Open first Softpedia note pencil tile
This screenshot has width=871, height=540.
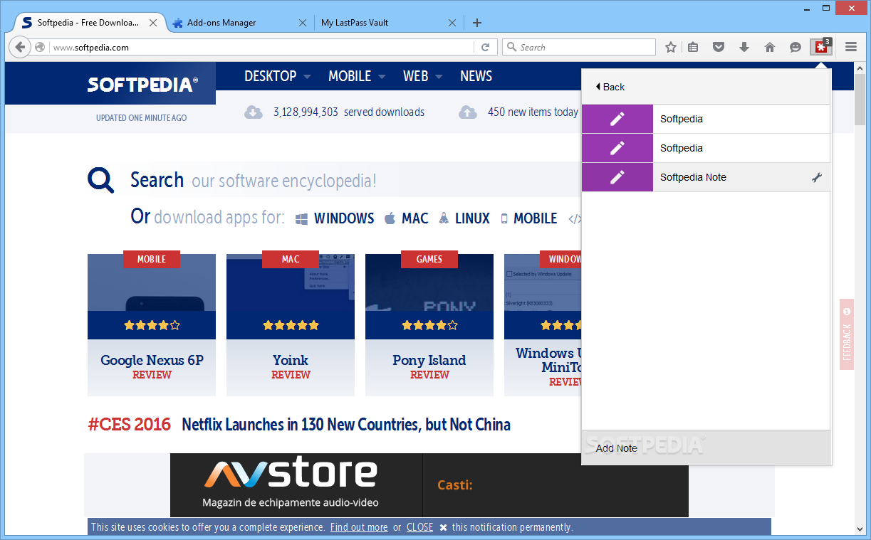[x=617, y=119]
